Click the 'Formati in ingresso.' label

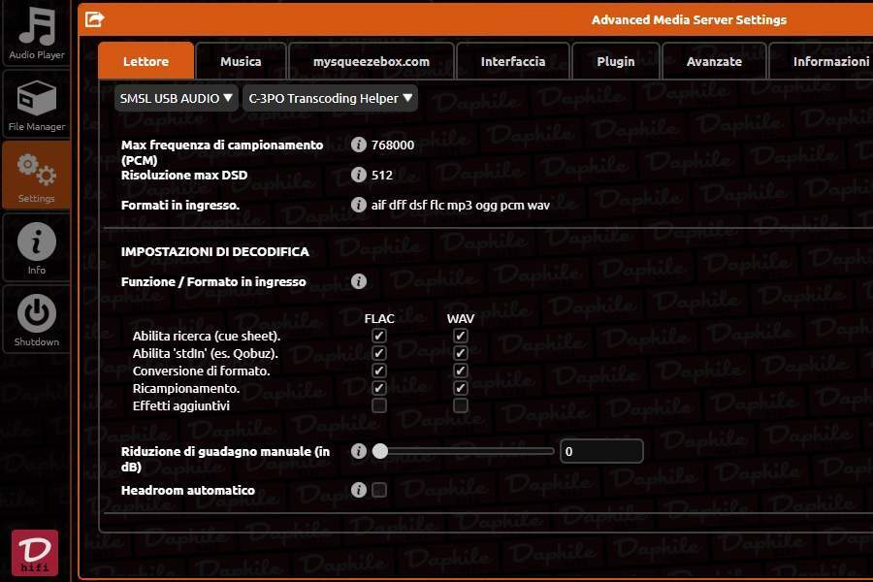180,205
